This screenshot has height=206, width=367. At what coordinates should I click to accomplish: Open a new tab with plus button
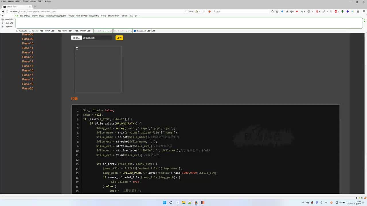click(35, 7)
